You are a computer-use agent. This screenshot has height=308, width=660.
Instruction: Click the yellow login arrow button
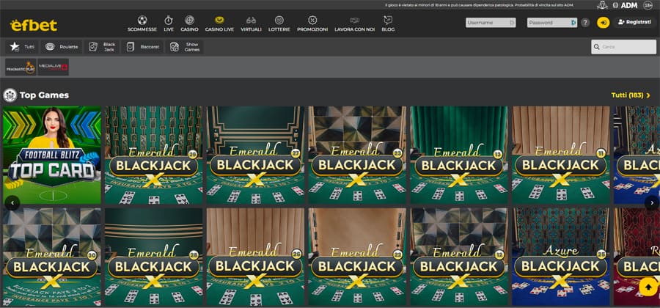click(x=604, y=23)
